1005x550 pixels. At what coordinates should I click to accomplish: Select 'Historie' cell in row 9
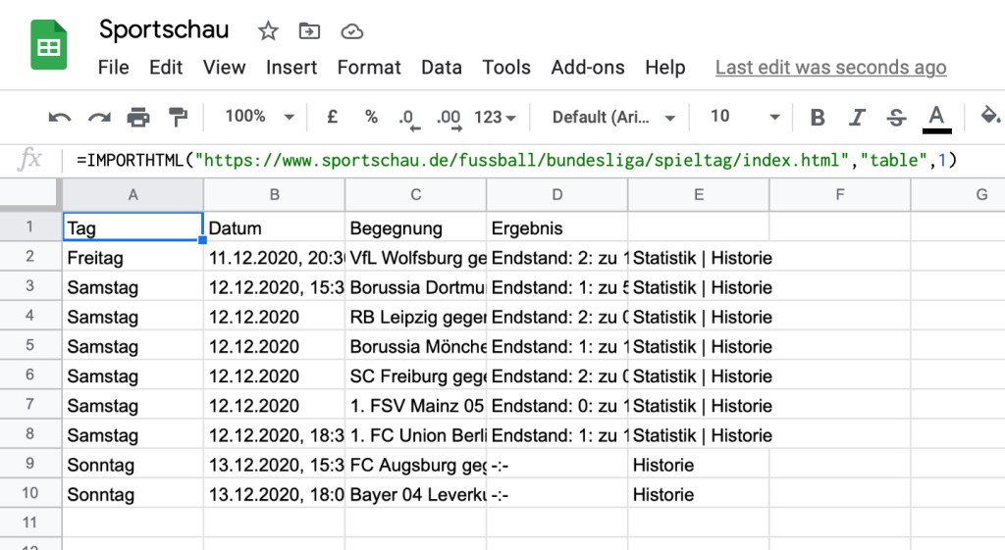pyautogui.click(x=699, y=464)
